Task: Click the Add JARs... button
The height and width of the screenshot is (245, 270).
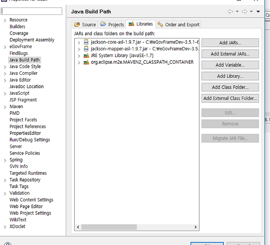Action: [x=230, y=42]
